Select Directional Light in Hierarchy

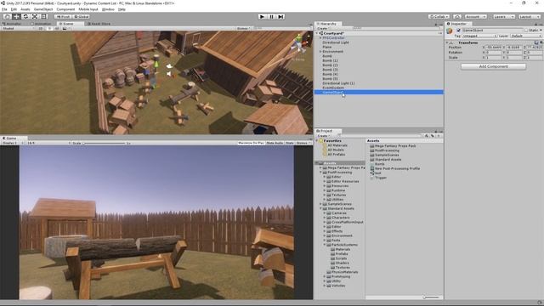tap(336, 42)
